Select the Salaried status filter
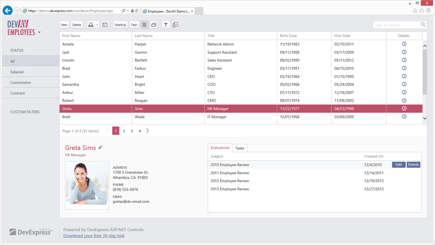 (31, 72)
